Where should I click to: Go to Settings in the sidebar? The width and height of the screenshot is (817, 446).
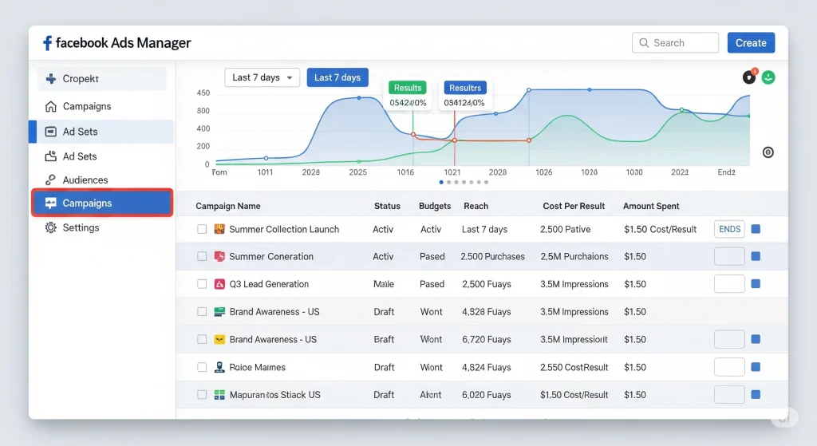click(x=101, y=227)
